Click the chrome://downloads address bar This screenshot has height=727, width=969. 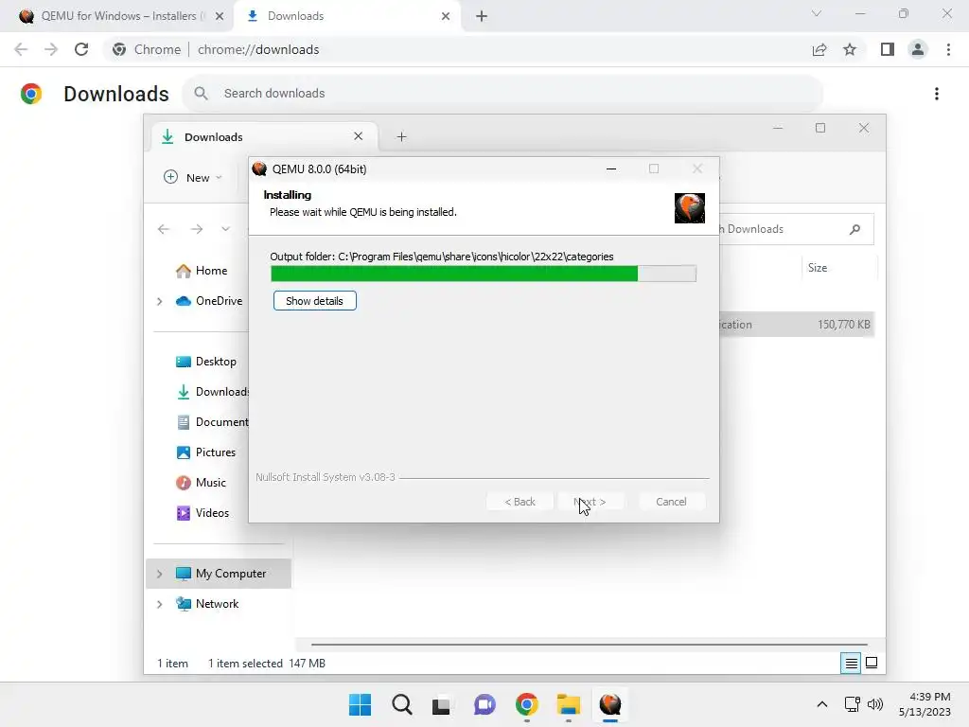[457, 49]
